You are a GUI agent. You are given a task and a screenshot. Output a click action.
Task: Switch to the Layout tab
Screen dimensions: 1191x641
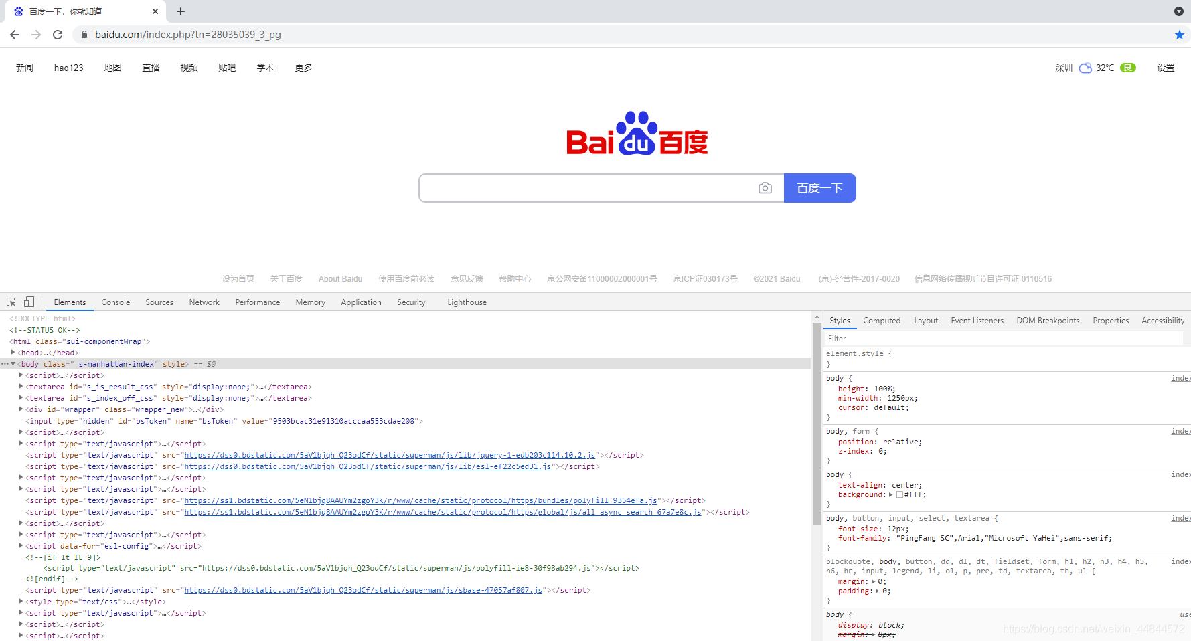pyautogui.click(x=926, y=320)
